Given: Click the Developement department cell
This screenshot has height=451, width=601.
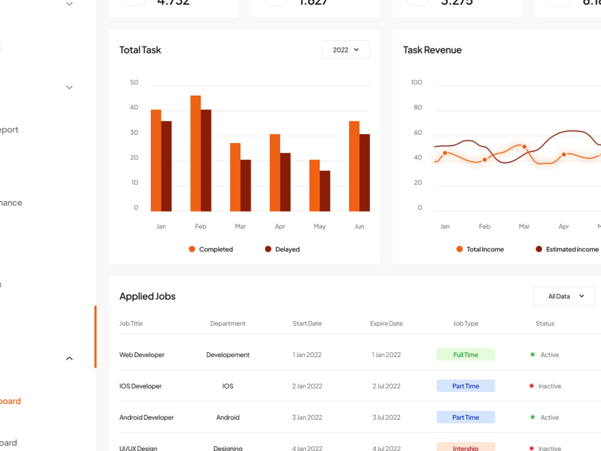Looking at the screenshot, I should pyautogui.click(x=228, y=355).
